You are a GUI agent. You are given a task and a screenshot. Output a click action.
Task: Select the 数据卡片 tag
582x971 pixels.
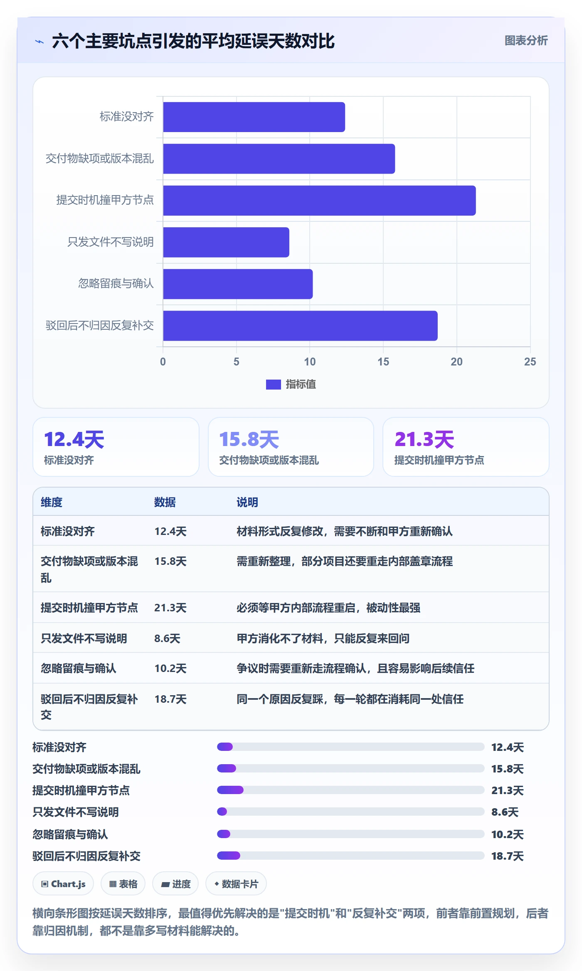pos(236,884)
